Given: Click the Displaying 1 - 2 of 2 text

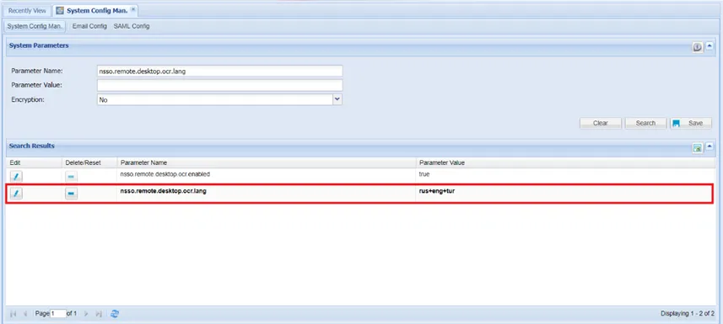Looking at the screenshot, I should [687, 313].
